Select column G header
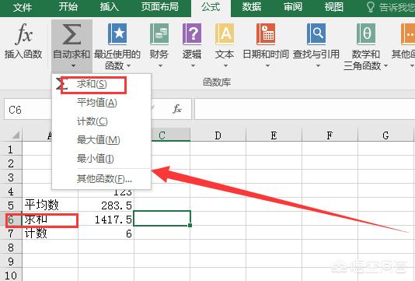Image resolution: width=415 pixels, height=281 pixels. tap(385, 135)
